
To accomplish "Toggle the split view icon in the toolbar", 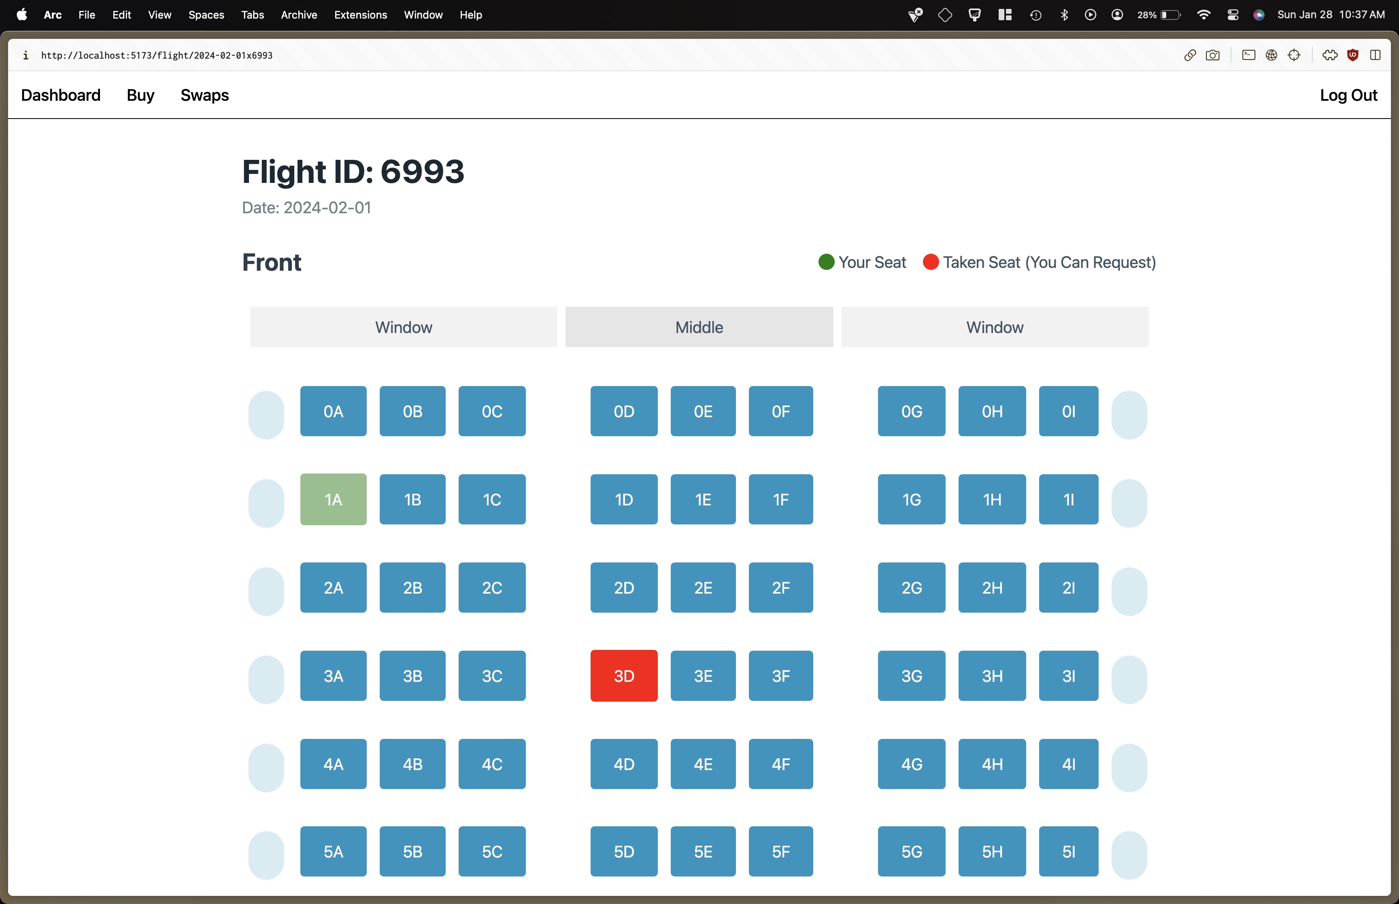I will click(1376, 55).
